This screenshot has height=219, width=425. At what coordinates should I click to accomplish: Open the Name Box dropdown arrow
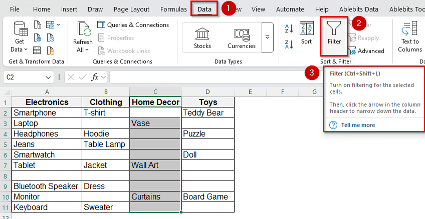click(48, 77)
